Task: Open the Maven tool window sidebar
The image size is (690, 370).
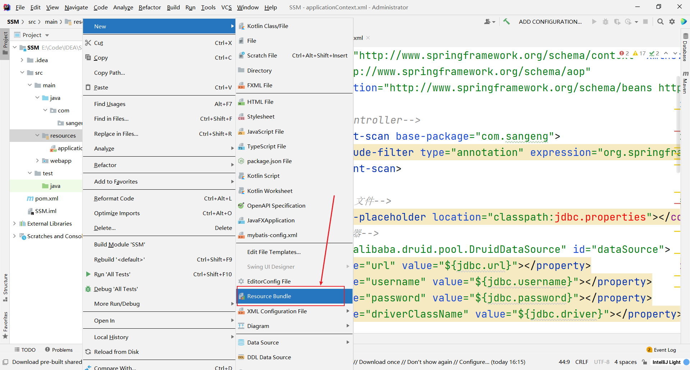Action: click(685, 83)
